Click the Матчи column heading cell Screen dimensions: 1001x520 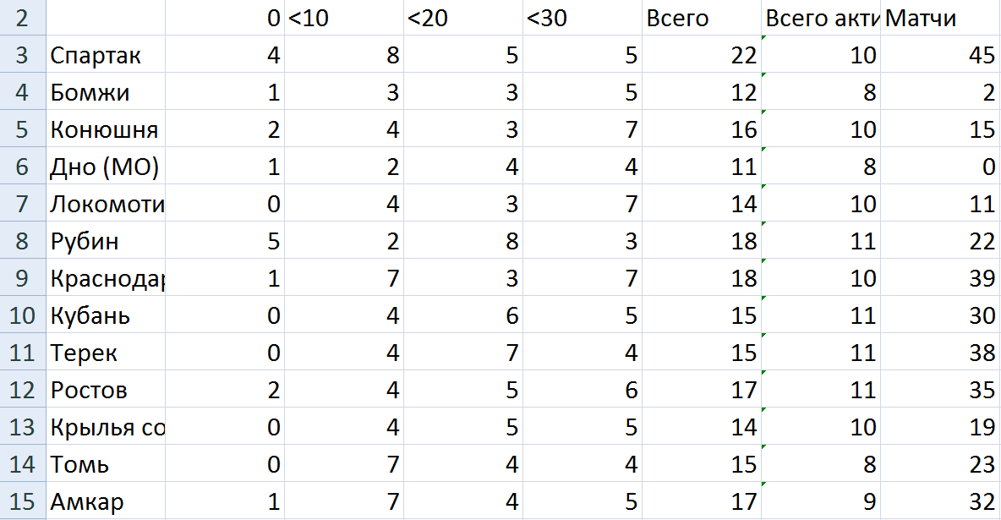tap(940, 19)
